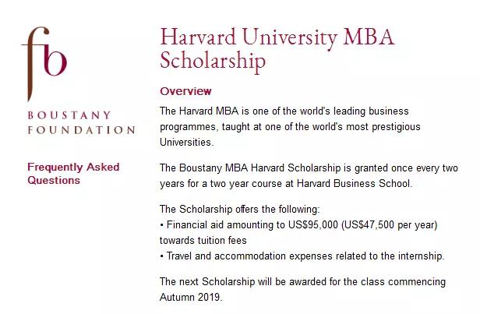This screenshot has height=314, width=480.
Task: Click the Boustany Foundation wordmark
Action: point(81,122)
